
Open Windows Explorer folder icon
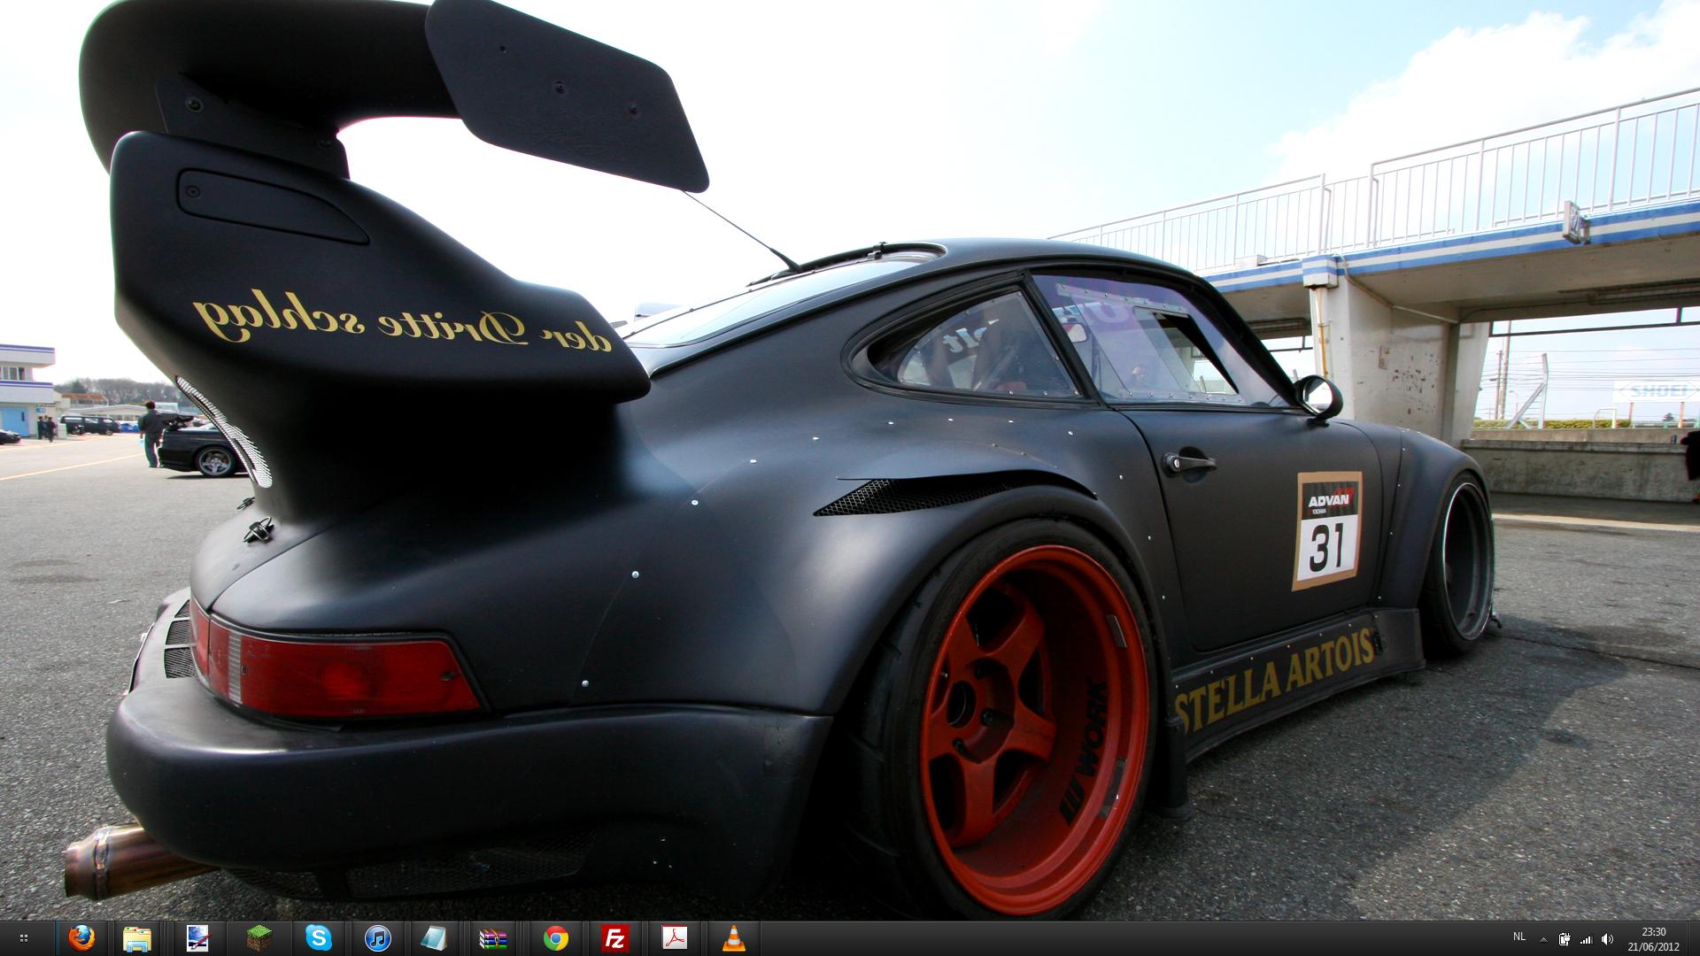coord(137,938)
